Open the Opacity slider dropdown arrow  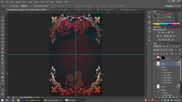180,50
